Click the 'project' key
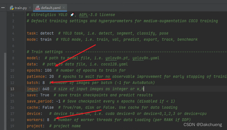The height and width of the screenshot is (130, 227). (x=35, y=126)
